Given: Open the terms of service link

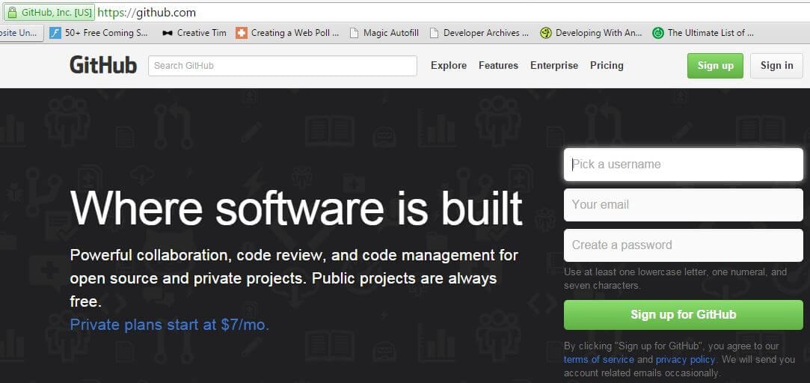Looking at the screenshot, I should coord(599,359).
